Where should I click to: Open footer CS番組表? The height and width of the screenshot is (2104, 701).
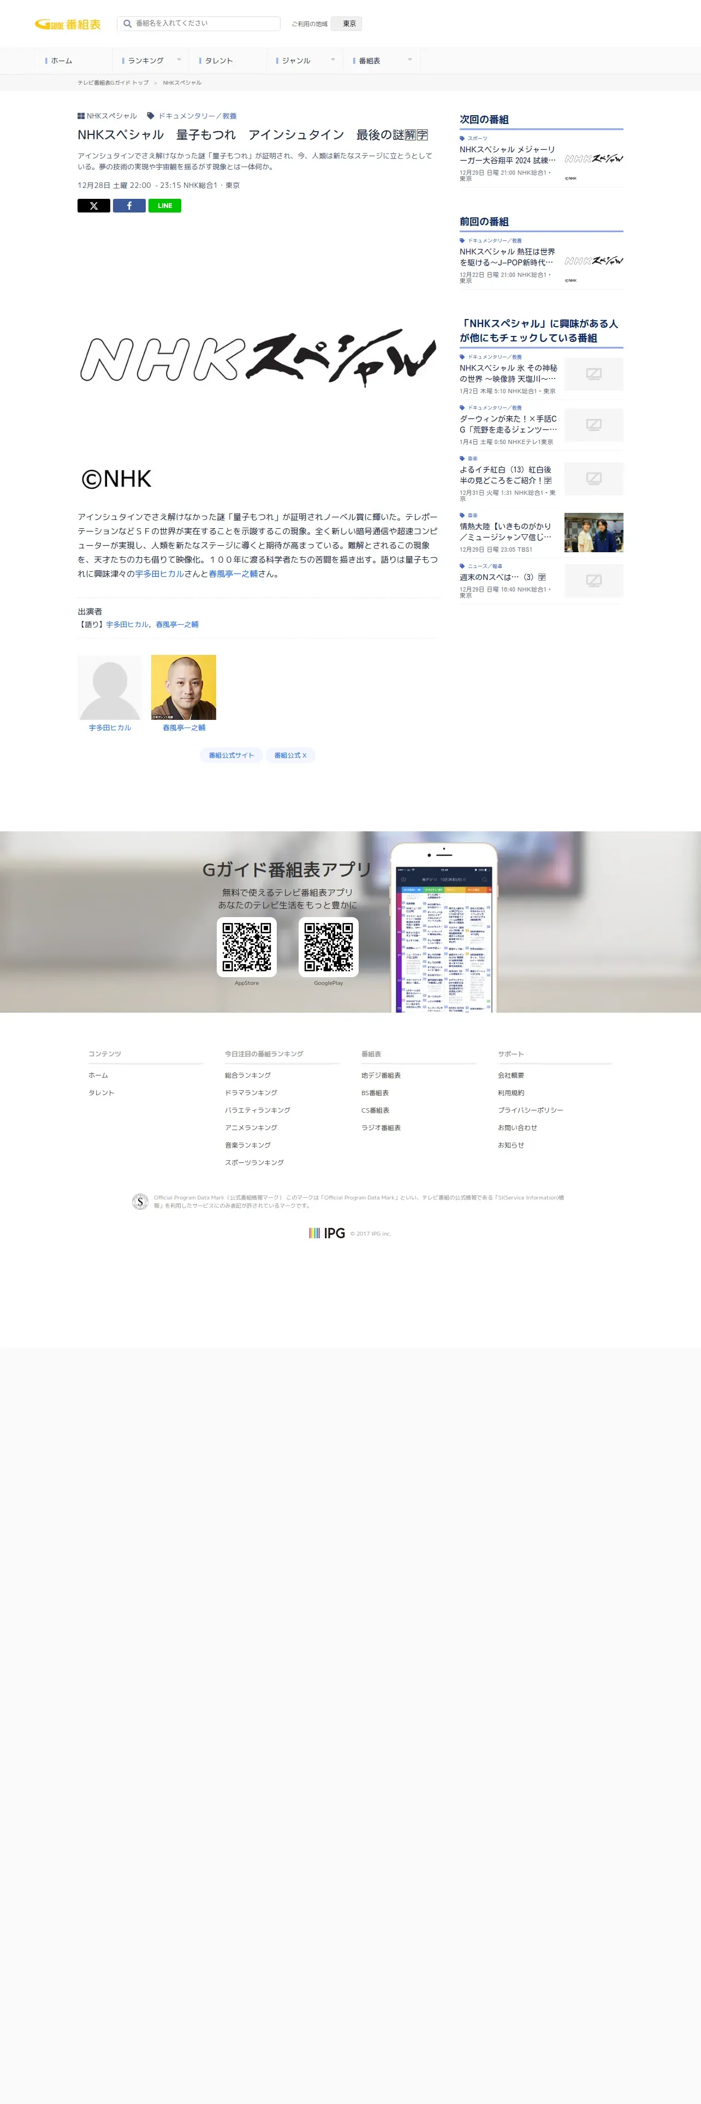(x=376, y=1111)
